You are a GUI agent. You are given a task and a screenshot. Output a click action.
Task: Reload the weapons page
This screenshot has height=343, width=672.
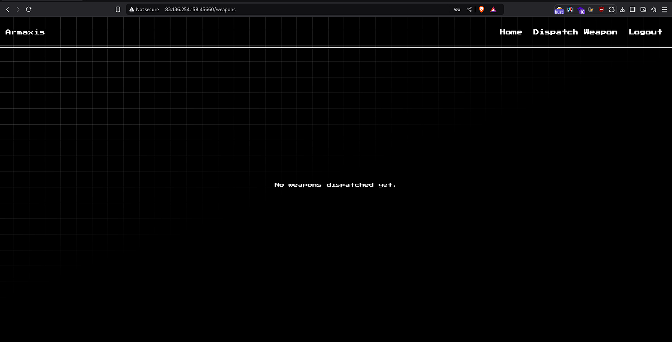coord(28,9)
